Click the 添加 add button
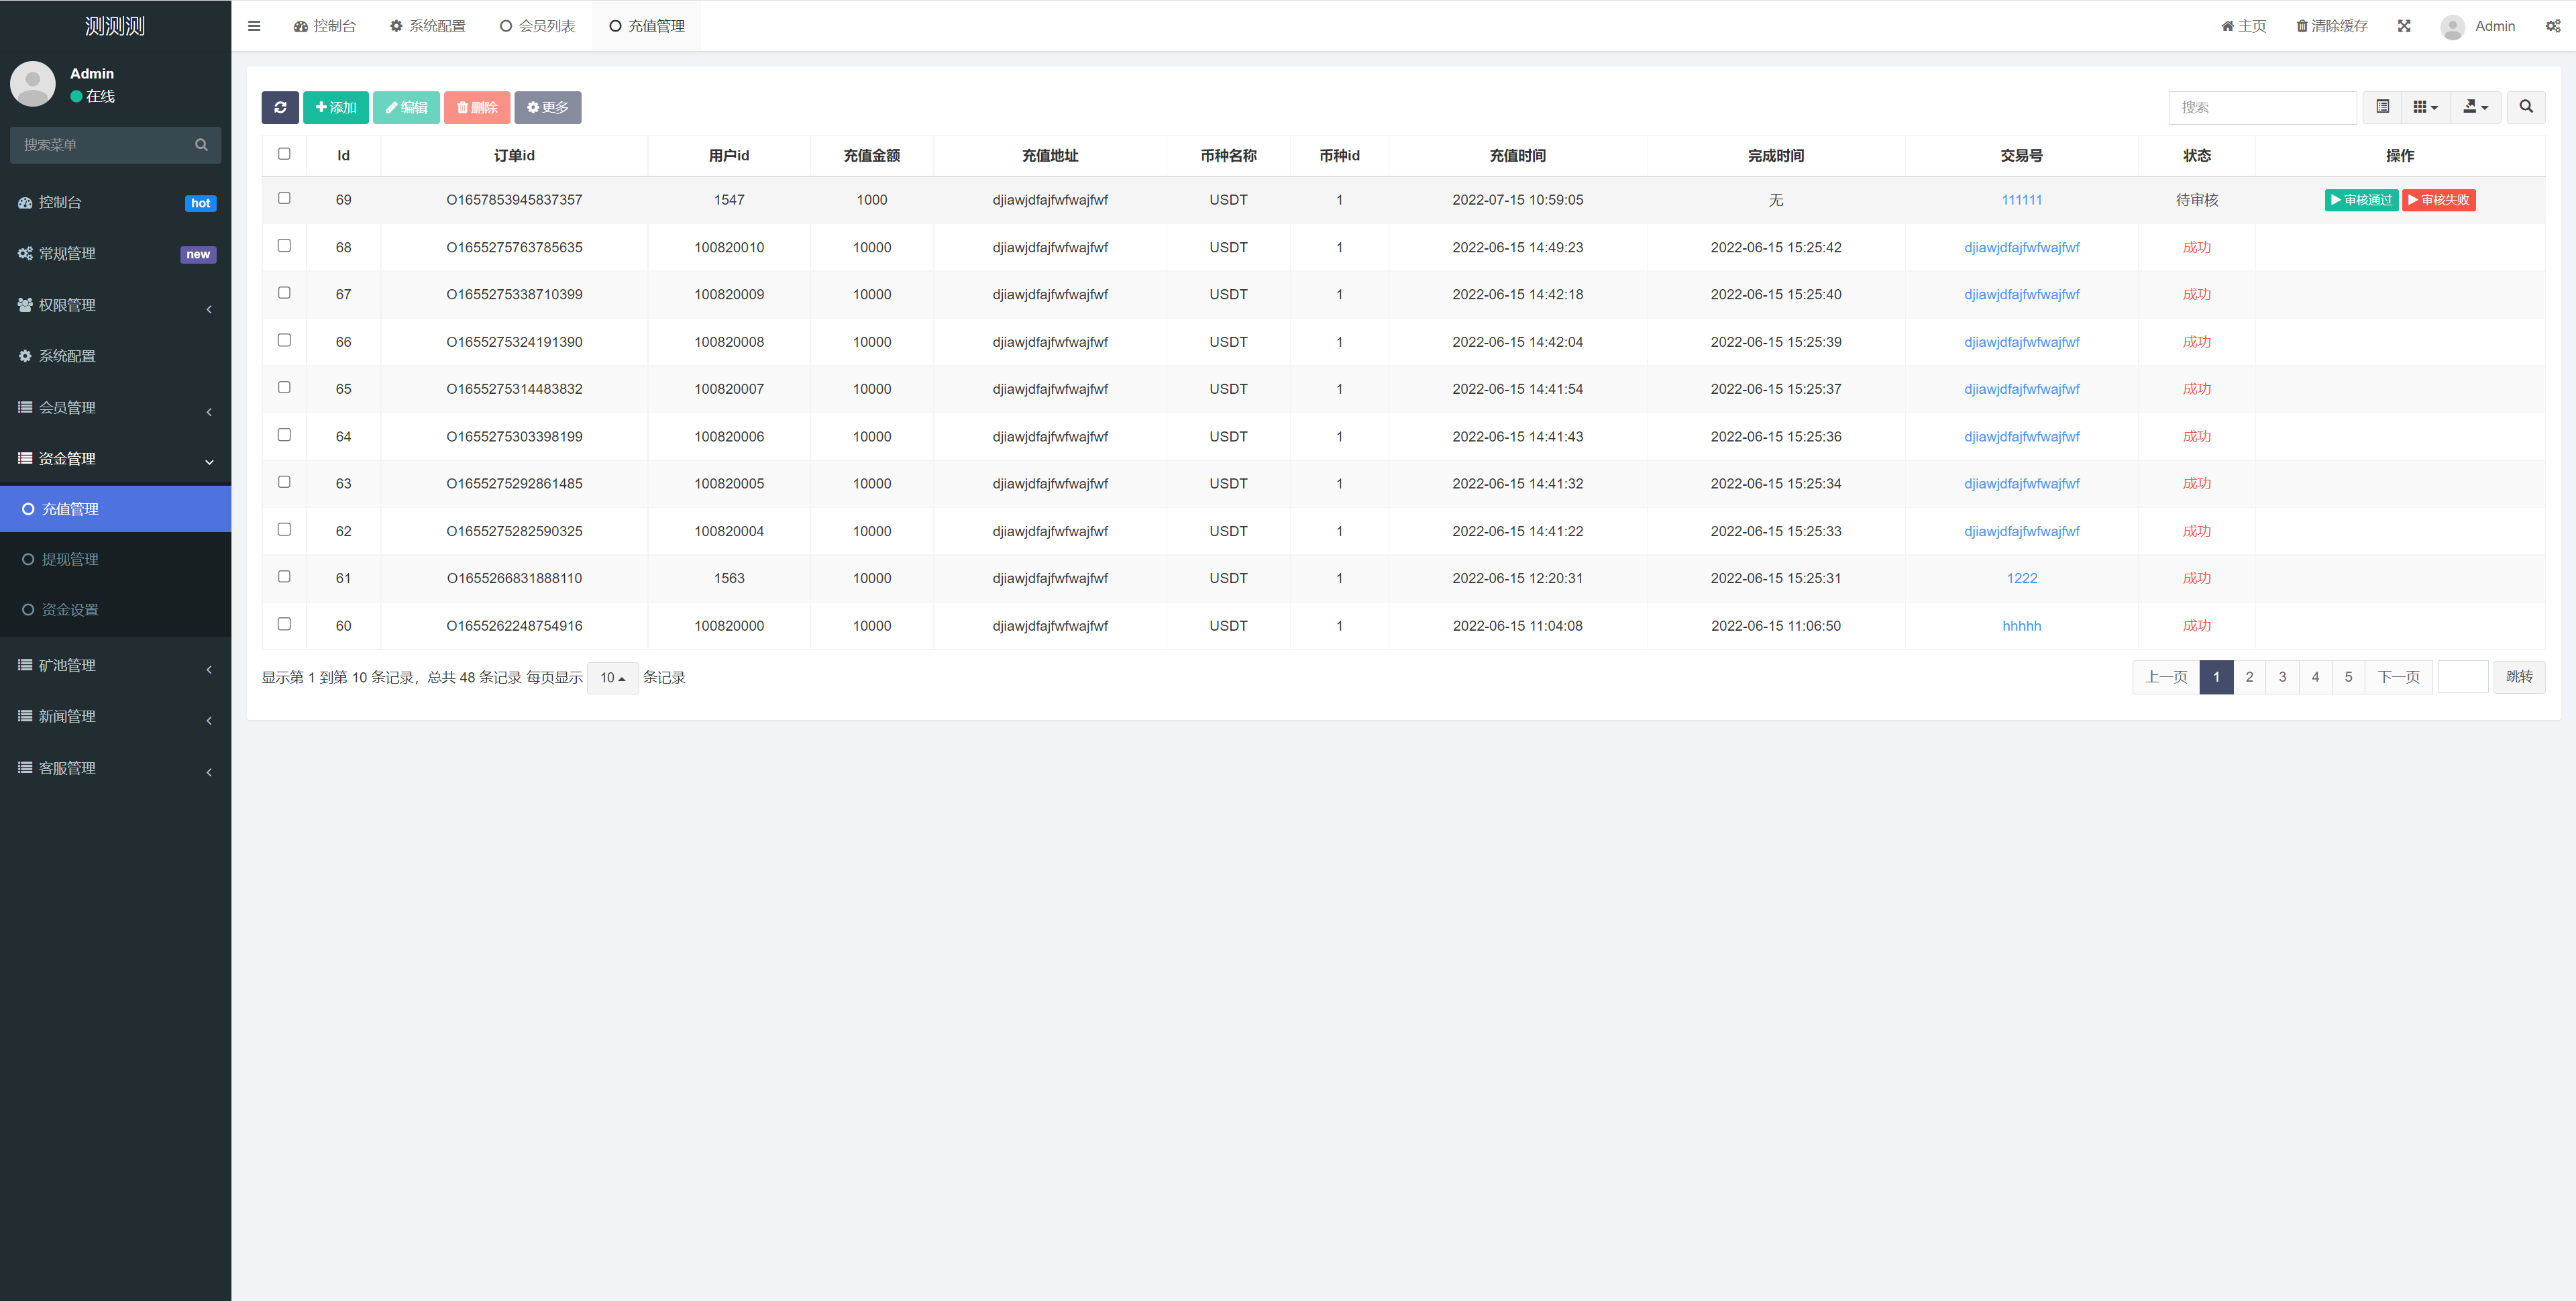Image resolution: width=2576 pixels, height=1301 pixels. tap(336, 107)
